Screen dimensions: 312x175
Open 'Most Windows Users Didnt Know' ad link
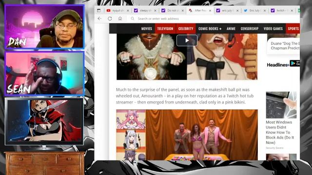280,132
